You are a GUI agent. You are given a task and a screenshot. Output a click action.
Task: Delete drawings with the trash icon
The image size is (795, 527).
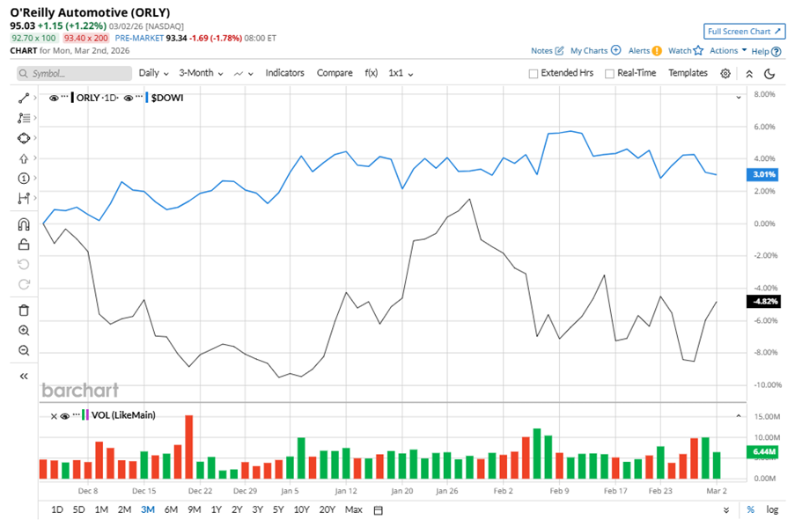(23, 310)
